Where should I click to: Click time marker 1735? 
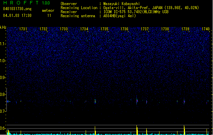[x=104, y=29]
